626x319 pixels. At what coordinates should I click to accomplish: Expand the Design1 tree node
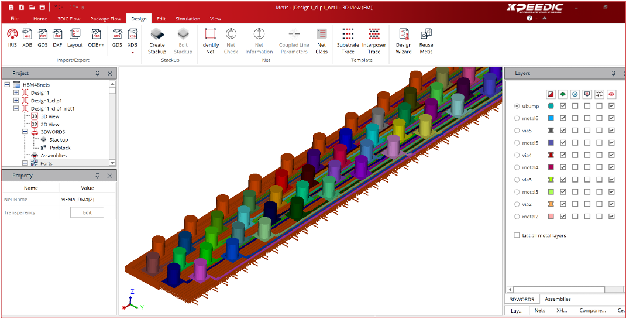click(x=16, y=92)
